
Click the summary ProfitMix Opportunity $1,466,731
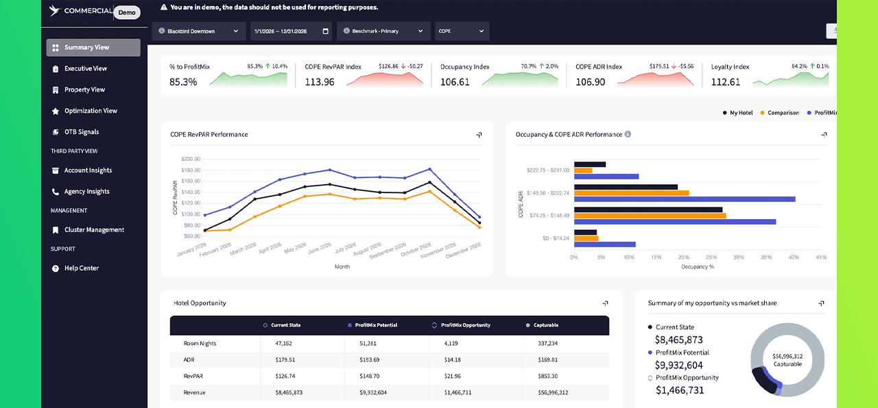click(680, 390)
